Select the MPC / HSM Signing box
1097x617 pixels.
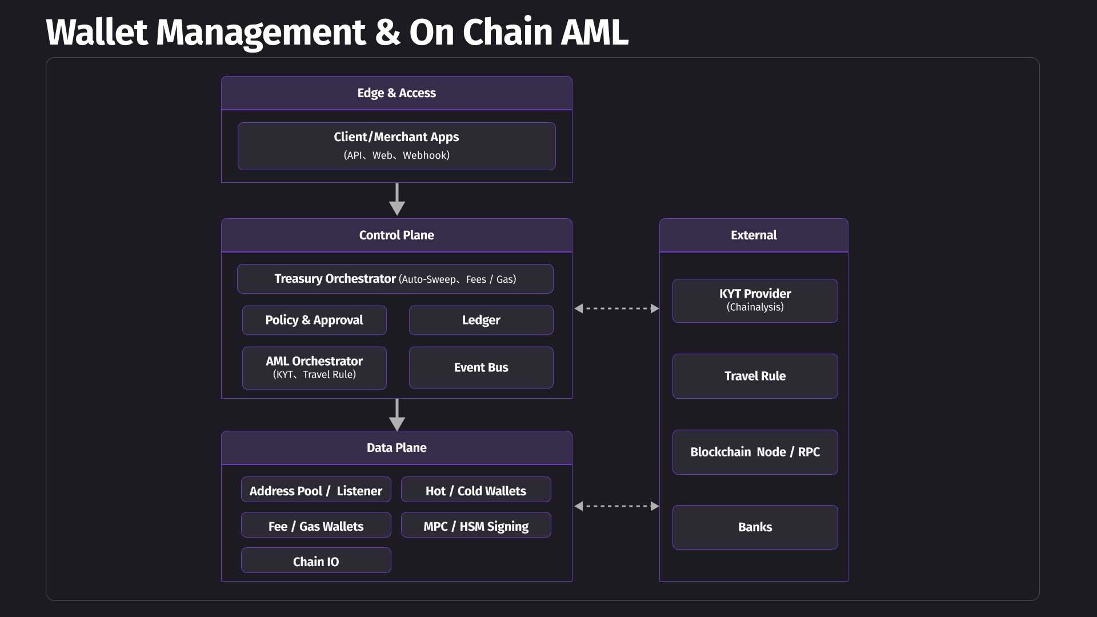tap(476, 525)
